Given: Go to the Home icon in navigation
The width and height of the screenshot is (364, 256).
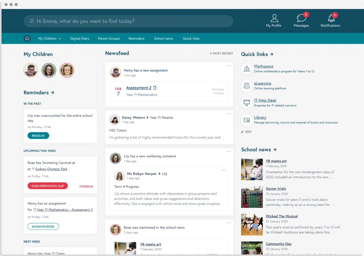Looking at the screenshot, I should (27, 38).
